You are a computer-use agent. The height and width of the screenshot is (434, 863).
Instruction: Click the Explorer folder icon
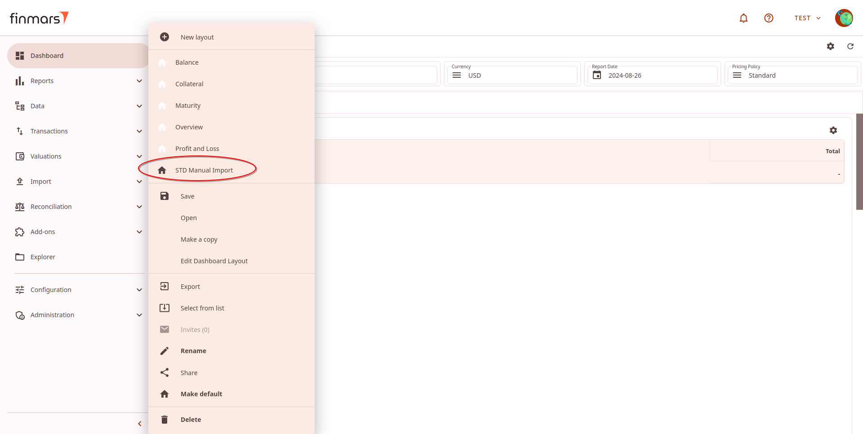[20, 257]
